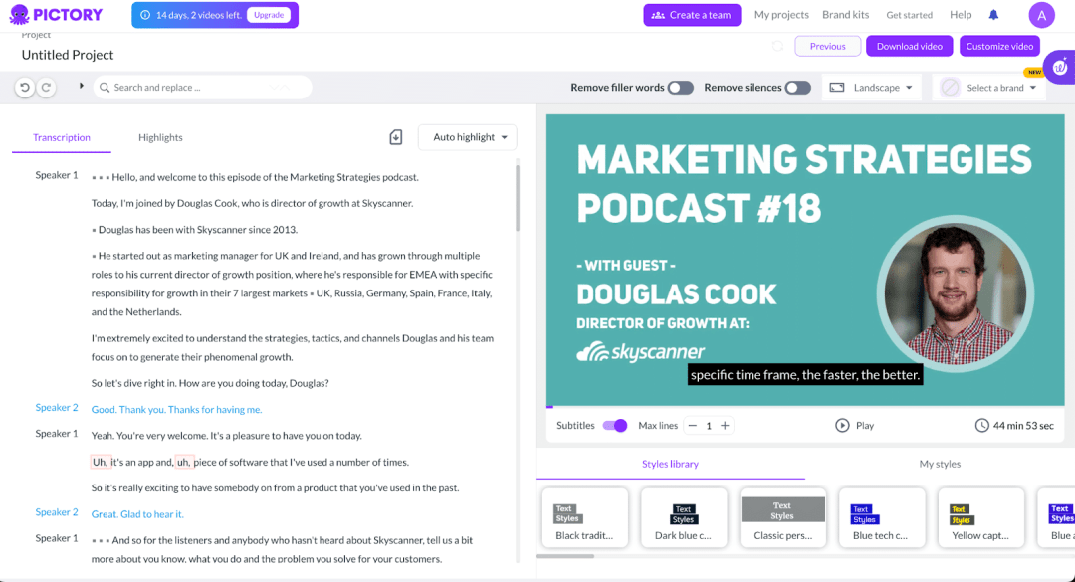Image resolution: width=1075 pixels, height=582 pixels.
Task: Click the styles horizontal scrollbar
Action: (x=565, y=557)
